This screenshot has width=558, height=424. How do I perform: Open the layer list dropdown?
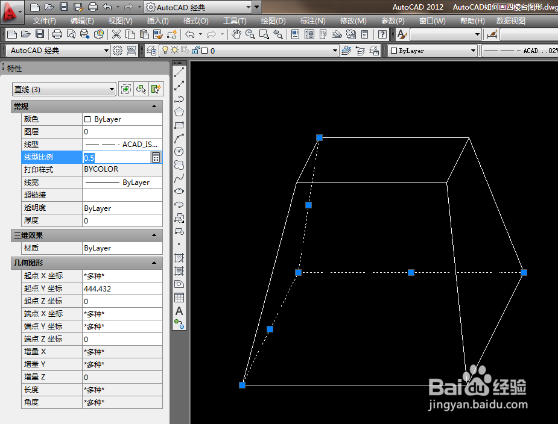pyautogui.click(x=249, y=51)
